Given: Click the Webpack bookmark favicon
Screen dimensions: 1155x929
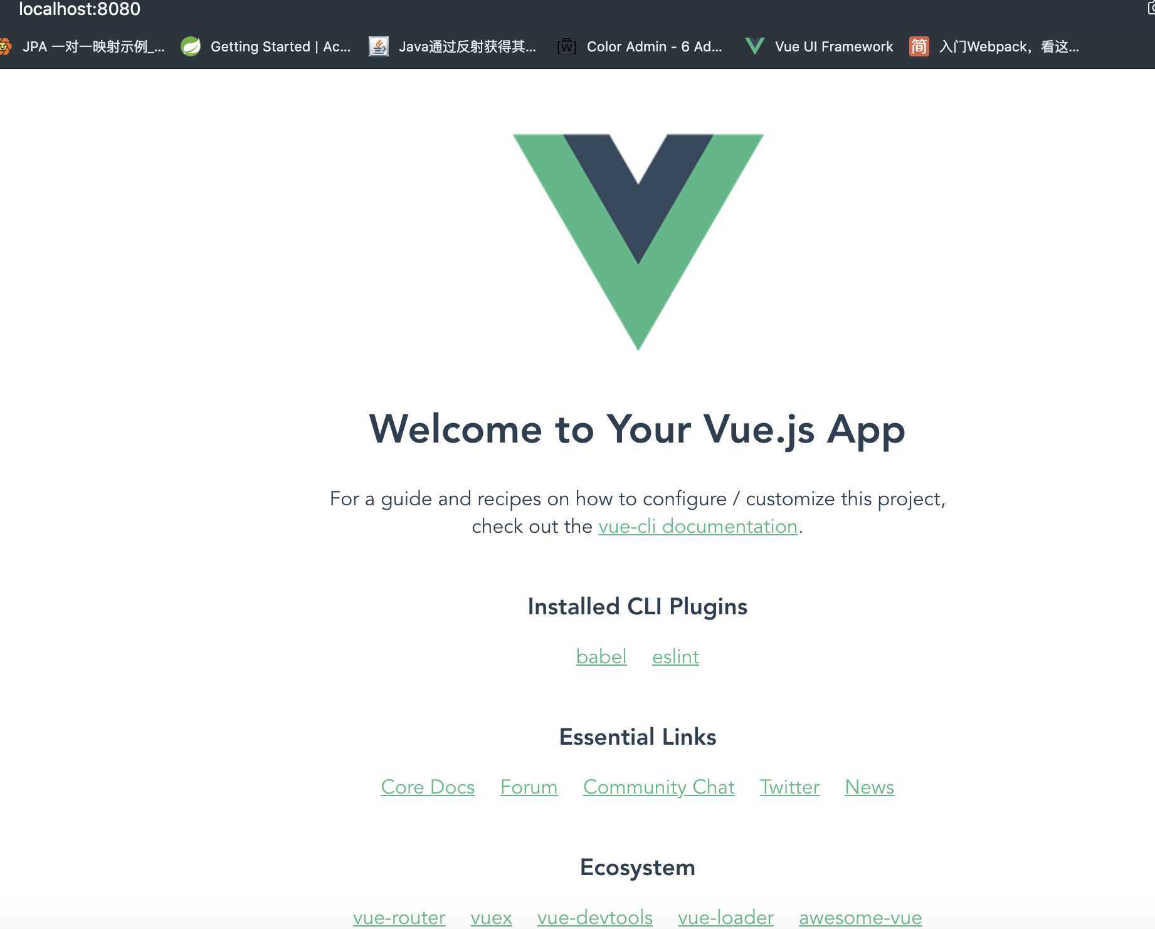Looking at the screenshot, I should click(x=919, y=46).
